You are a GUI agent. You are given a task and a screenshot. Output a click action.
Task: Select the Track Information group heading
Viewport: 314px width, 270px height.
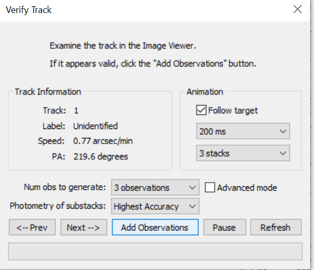[48, 92]
